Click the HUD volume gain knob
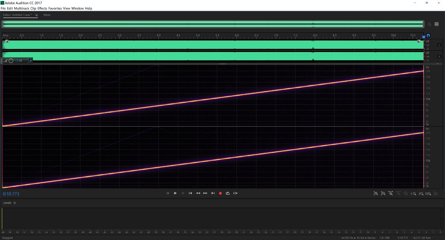Screen dimensions: 445x240 (11, 61)
